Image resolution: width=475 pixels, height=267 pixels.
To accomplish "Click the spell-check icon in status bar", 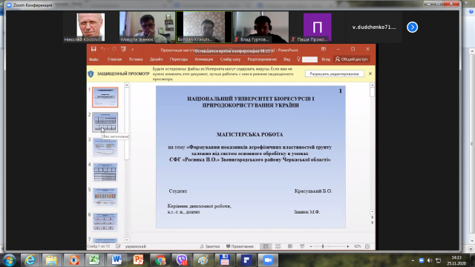I will click(118, 246).
